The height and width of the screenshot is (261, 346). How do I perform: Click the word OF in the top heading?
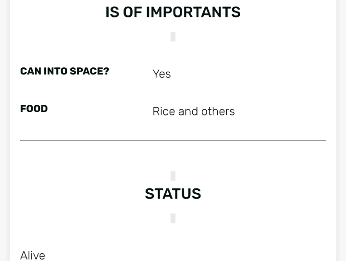133,12
